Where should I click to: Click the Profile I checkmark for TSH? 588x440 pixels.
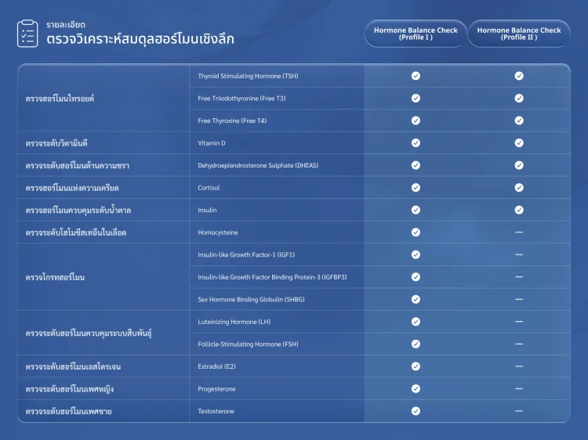[x=416, y=76]
